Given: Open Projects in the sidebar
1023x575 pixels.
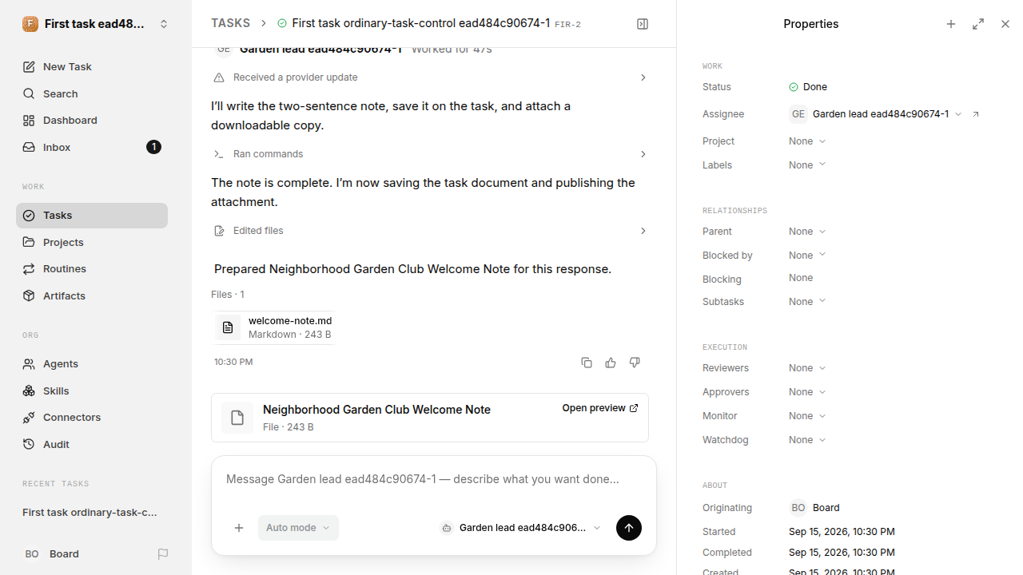Looking at the screenshot, I should point(92,242).
